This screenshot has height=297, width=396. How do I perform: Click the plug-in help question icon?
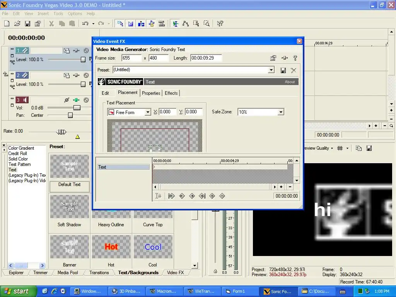click(295, 58)
